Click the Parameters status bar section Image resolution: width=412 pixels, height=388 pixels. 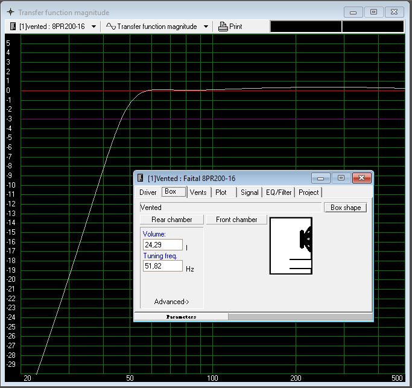pyautogui.click(x=181, y=317)
